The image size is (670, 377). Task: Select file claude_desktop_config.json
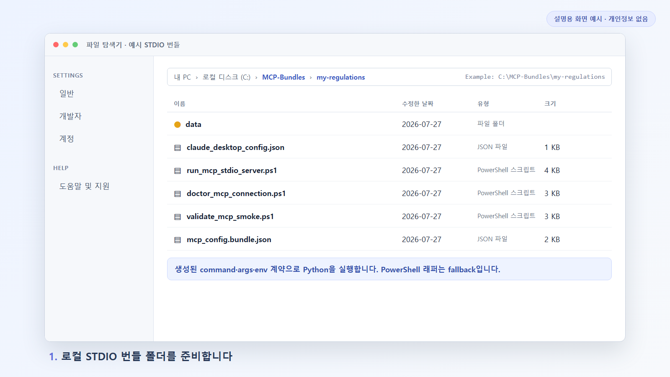235,147
